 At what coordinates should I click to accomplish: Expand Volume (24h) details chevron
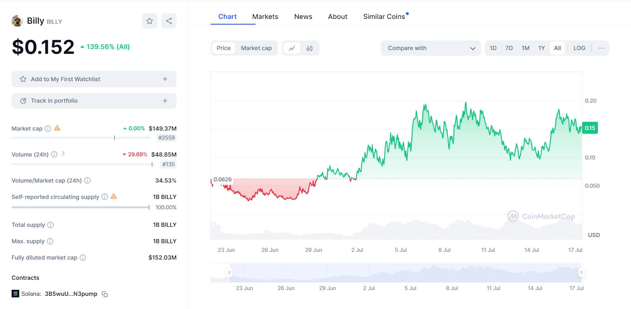pos(63,154)
